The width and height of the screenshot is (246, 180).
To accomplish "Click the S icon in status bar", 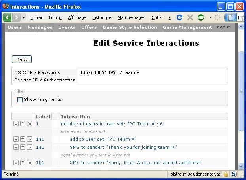I will [x=234, y=174].
